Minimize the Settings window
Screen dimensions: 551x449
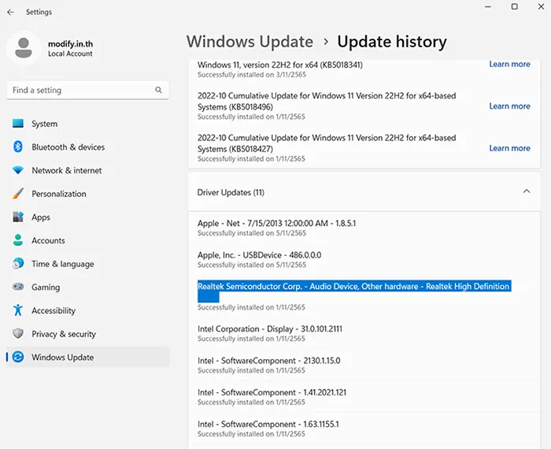click(488, 6)
